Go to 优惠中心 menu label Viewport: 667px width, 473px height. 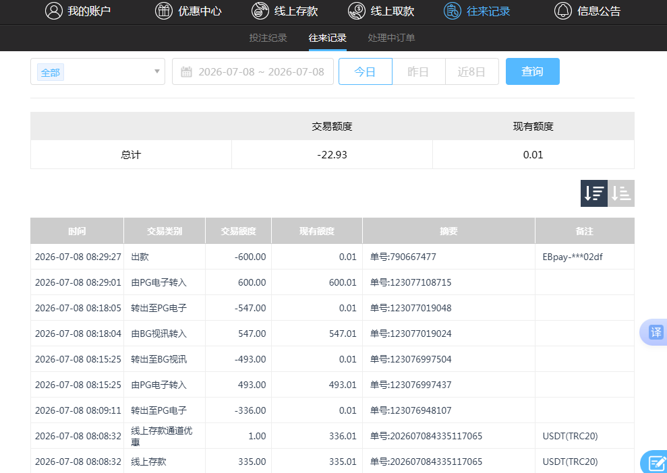[200, 11]
